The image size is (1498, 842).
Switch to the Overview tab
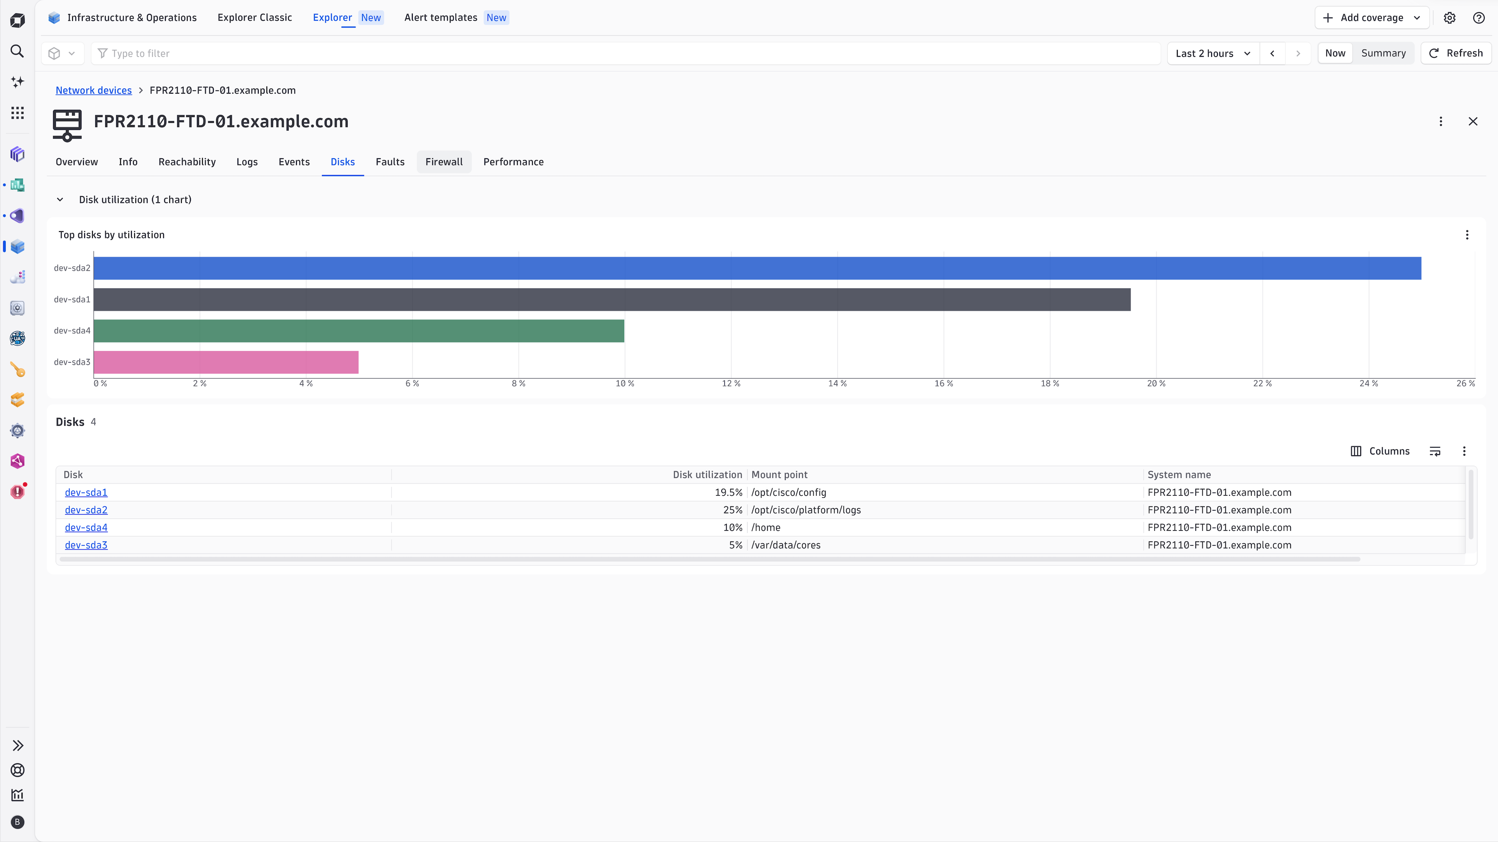(77, 162)
